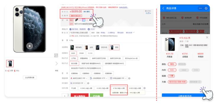Image resolution: width=217 pixels, height=106 pixels.
Task: Choose the dark green color option
Action: point(76,48)
